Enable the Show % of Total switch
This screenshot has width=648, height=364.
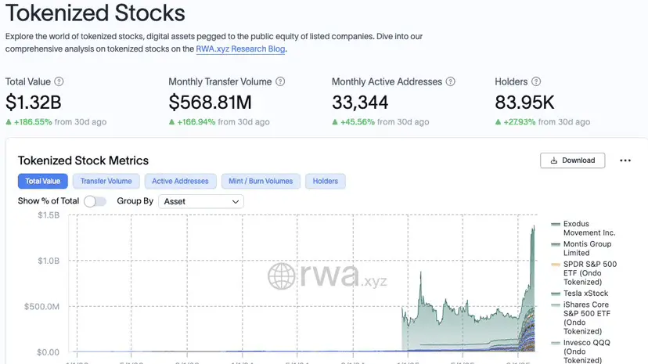point(95,201)
